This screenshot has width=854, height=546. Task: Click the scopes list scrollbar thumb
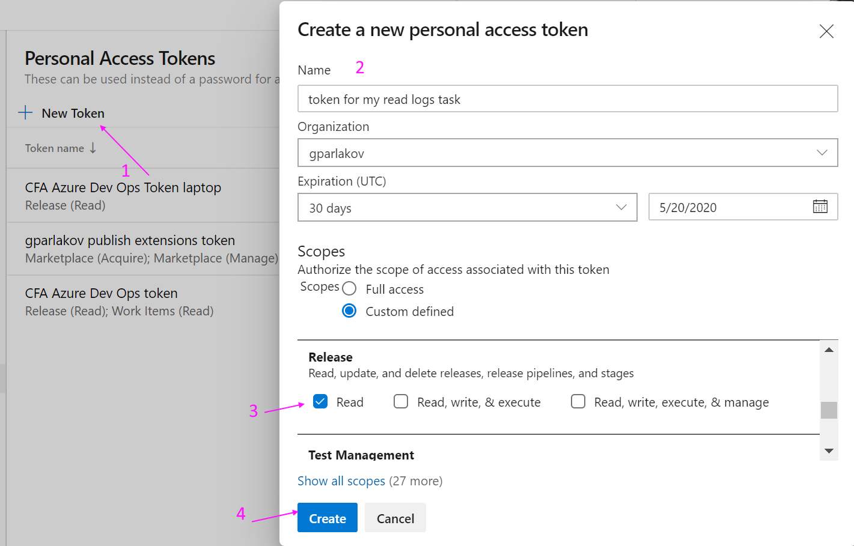click(x=829, y=410)
